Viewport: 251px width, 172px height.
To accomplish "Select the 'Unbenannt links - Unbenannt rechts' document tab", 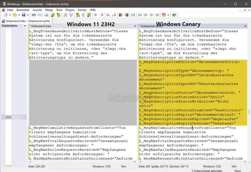I will pyautogui.click(x=26, y=21).
